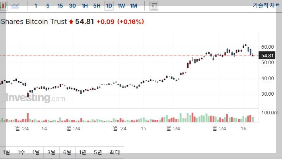Screen dimensions: 282x159
Task: Open the 기술적 차트 link
Action: 266,6
